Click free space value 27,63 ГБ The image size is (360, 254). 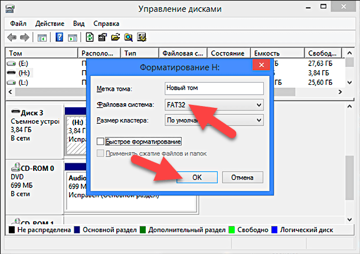pyautogui.click(x=320, y=63)
